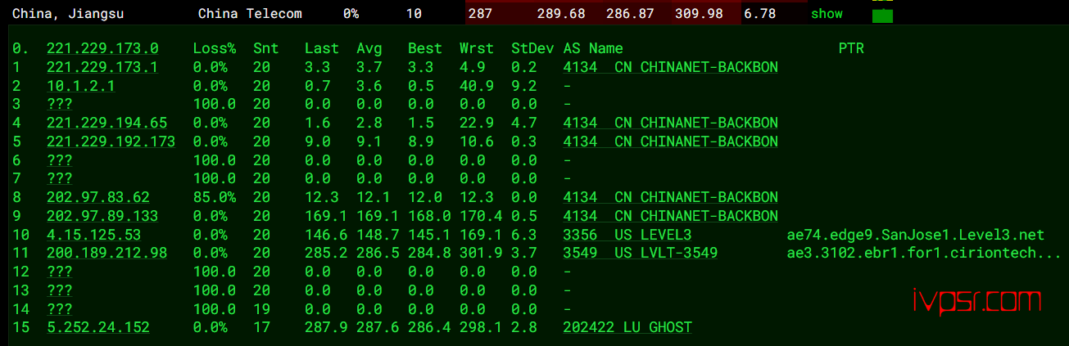Open AS link 3549 US LVLT-3549
Viewport: 1069px width, 346px height.
[641, 253]
